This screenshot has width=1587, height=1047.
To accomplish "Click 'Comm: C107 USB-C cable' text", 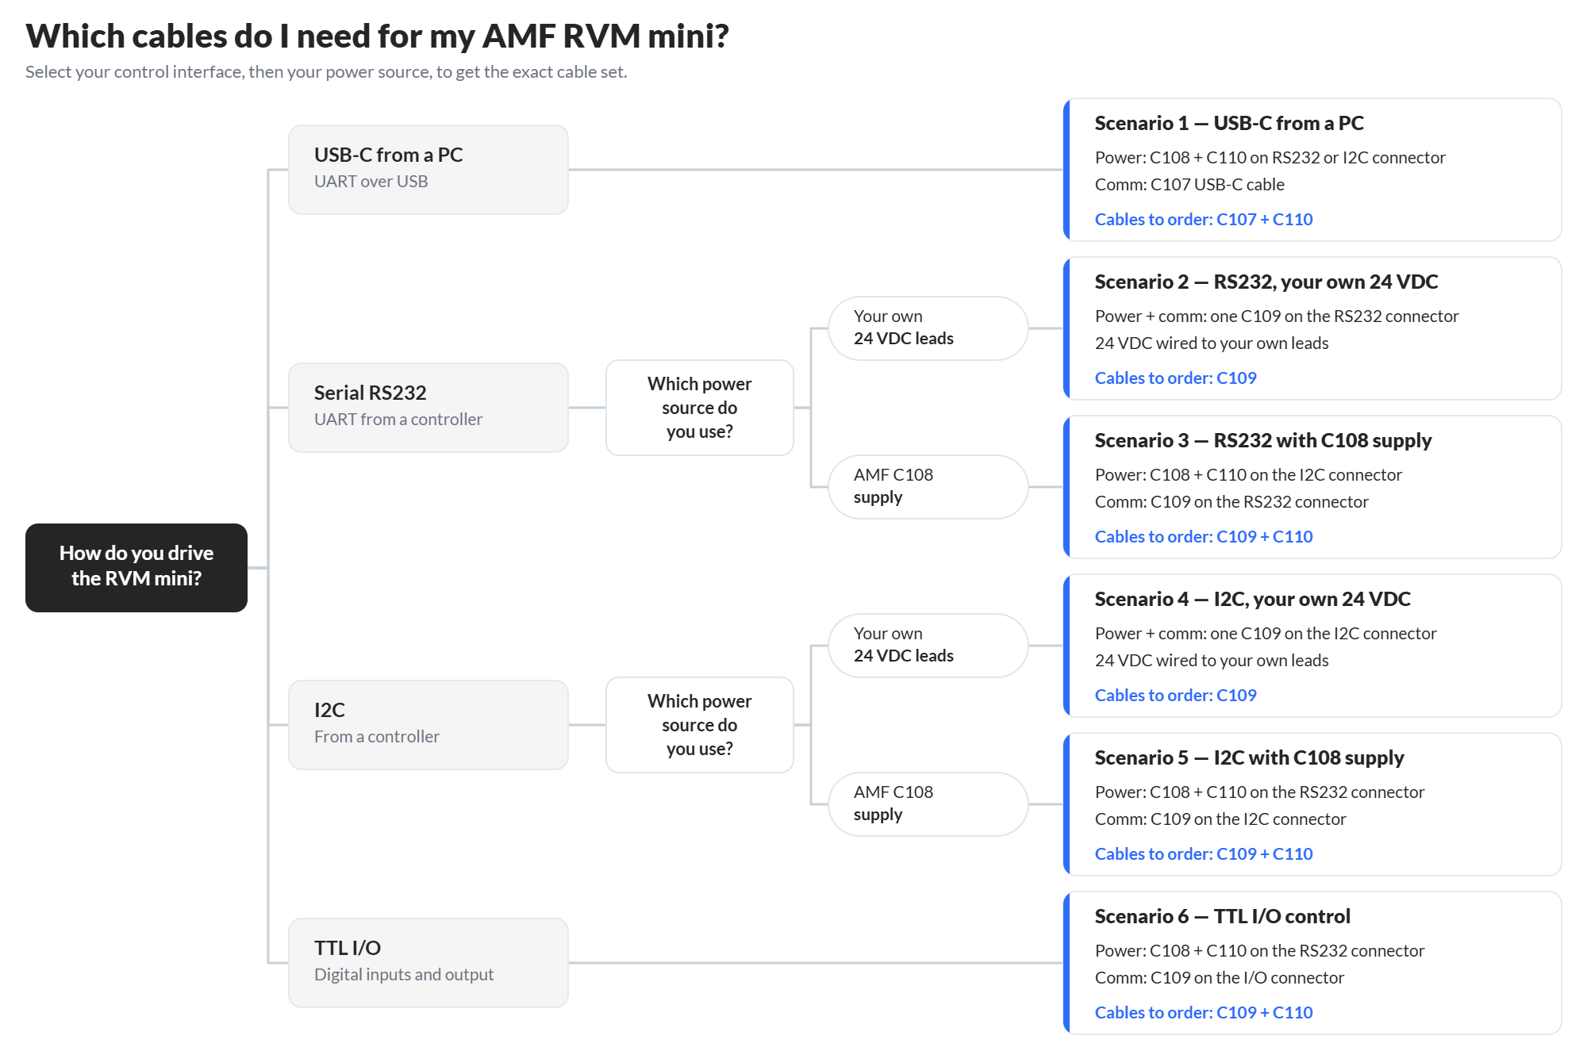I will coord(1189,184).
